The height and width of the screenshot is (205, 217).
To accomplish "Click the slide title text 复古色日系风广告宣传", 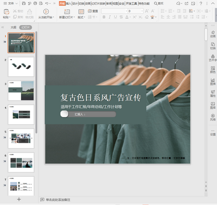I will click(x=100, y=98).
